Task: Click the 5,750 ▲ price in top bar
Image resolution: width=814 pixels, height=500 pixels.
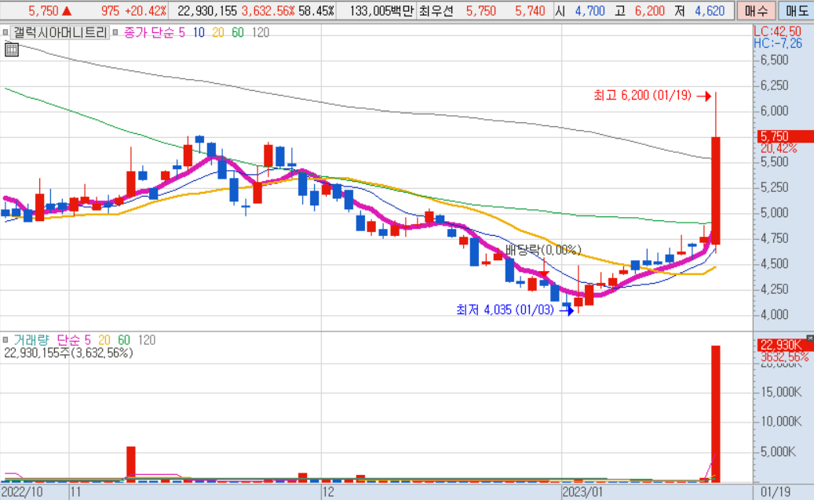Action: pyautogui.click(x=49, y=11)
